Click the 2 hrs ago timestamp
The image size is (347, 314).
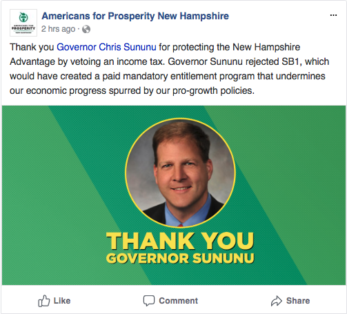58,29
